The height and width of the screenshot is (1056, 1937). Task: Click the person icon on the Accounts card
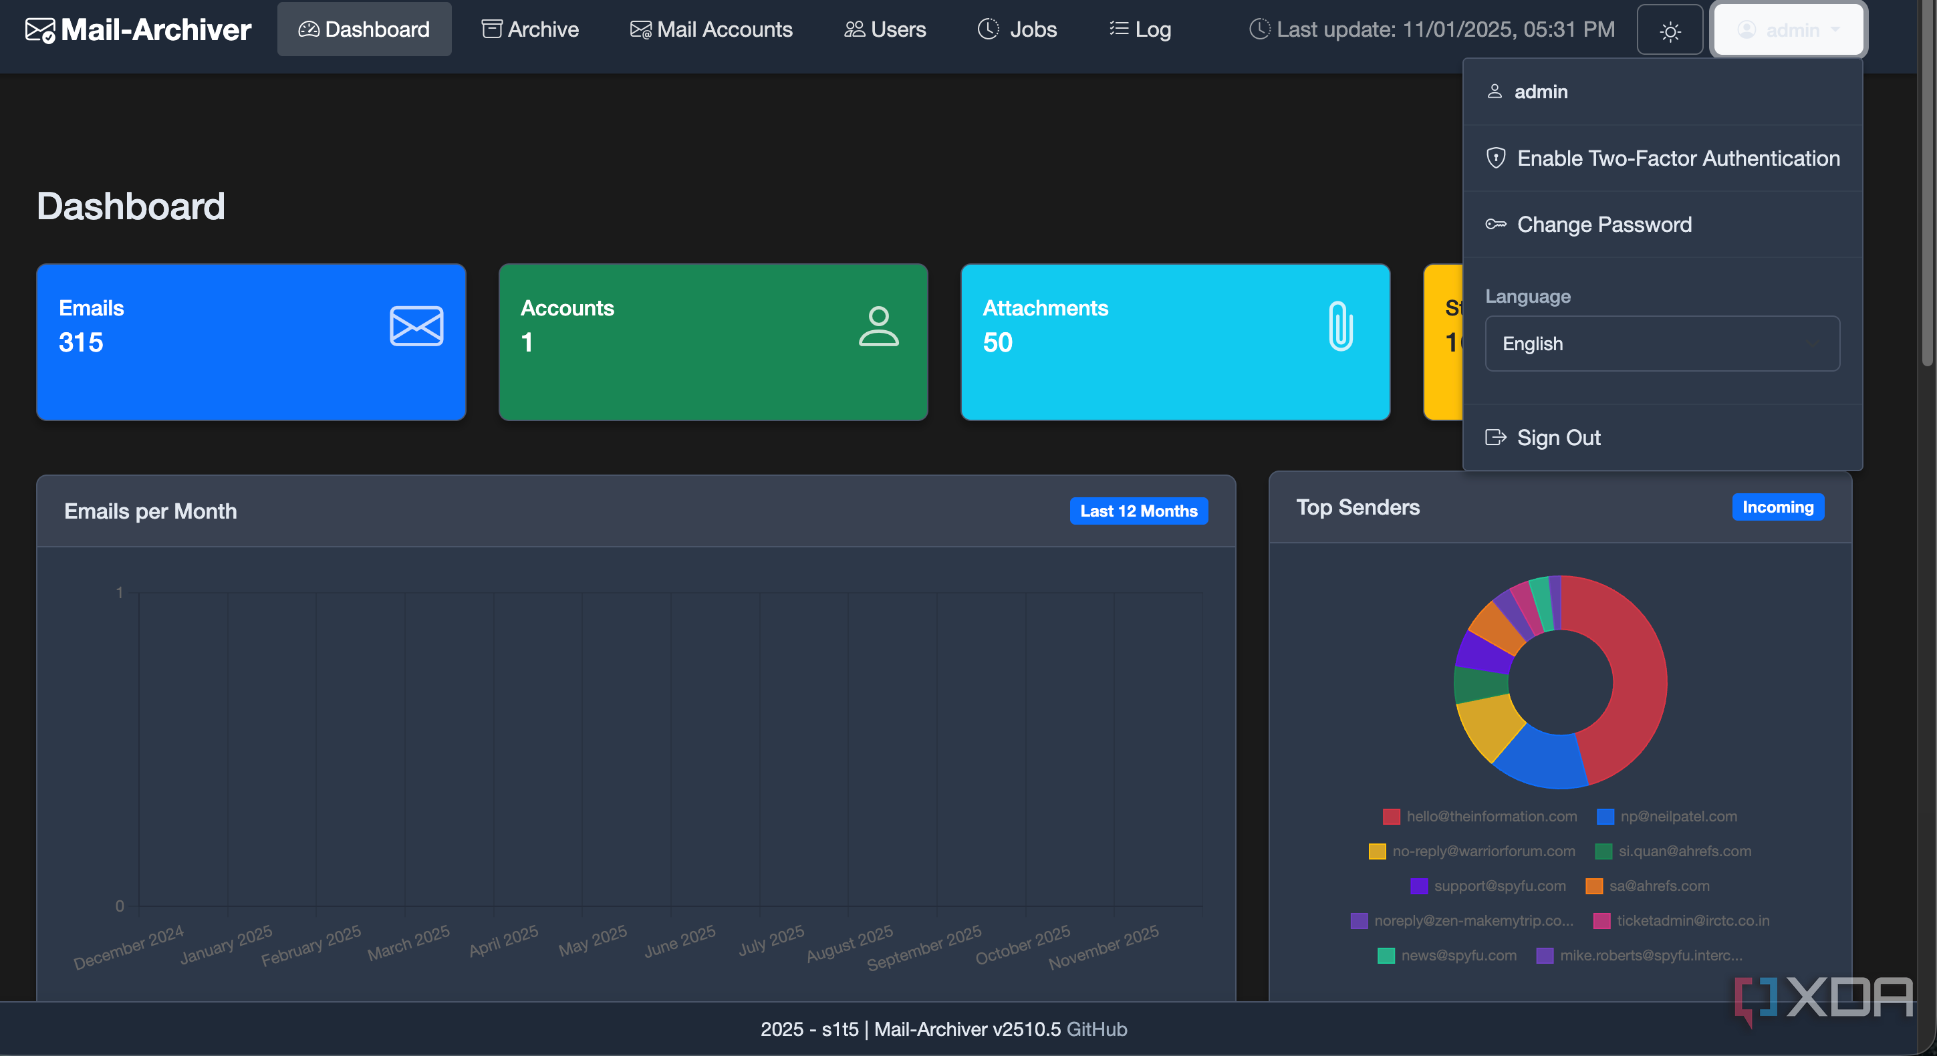point(878,325)
